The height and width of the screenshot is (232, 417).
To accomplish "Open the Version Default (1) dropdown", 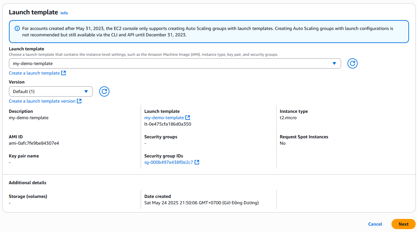I will pos(48,91).
